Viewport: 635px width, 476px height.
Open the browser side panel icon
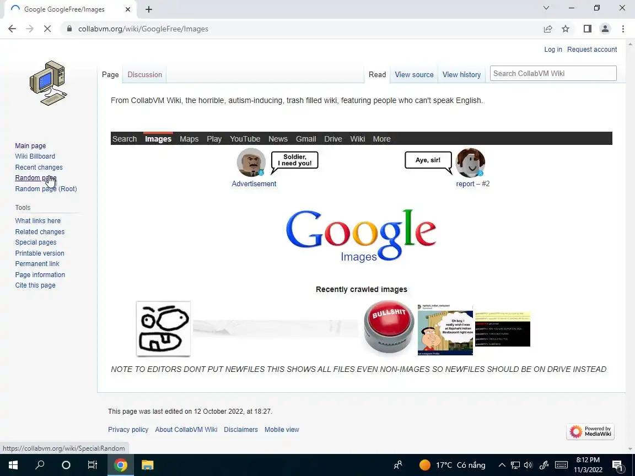[587, 29]
